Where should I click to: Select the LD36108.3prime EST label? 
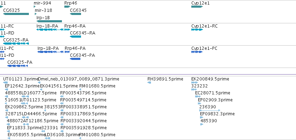coord(63,135)
